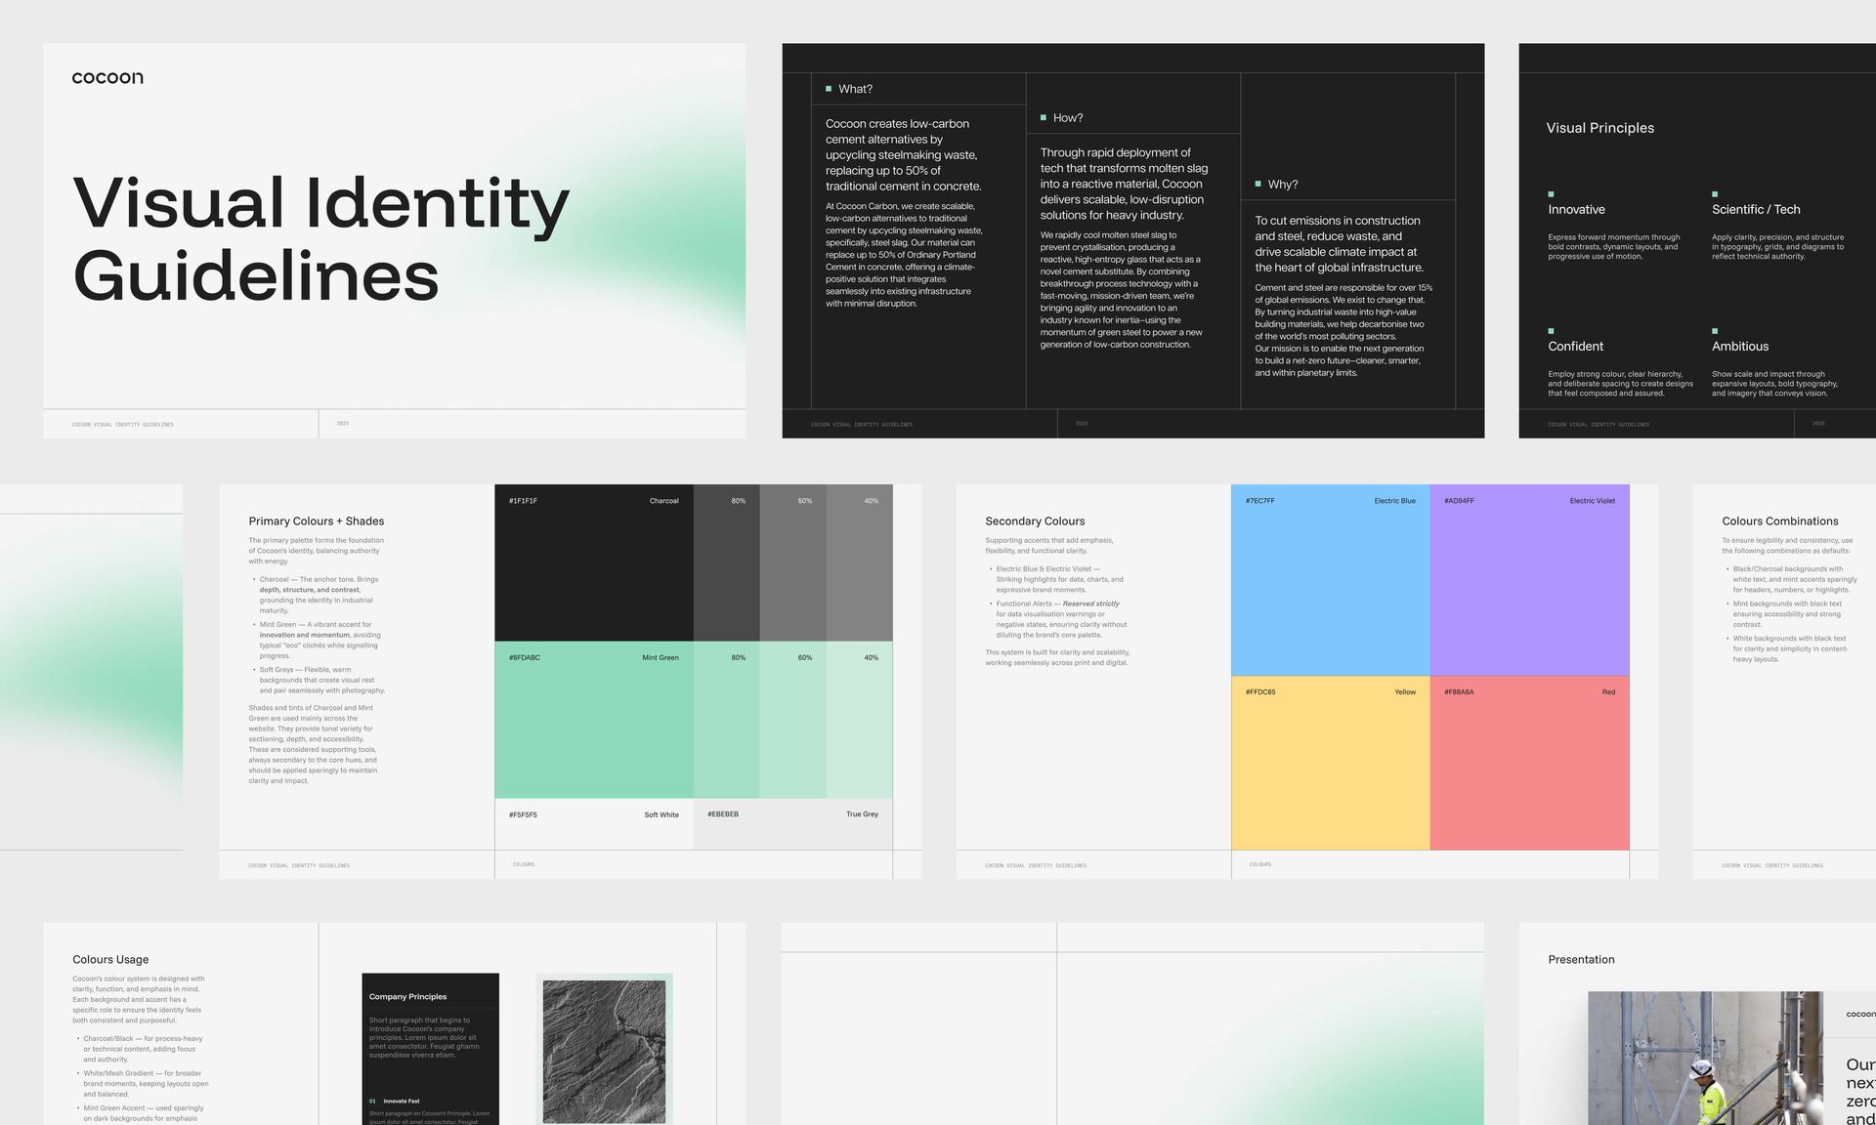Pick the Charcoal 40% shade swatch
Image resolution: width=1876 pixels, height=1125 pixels.
coord(860,562)
